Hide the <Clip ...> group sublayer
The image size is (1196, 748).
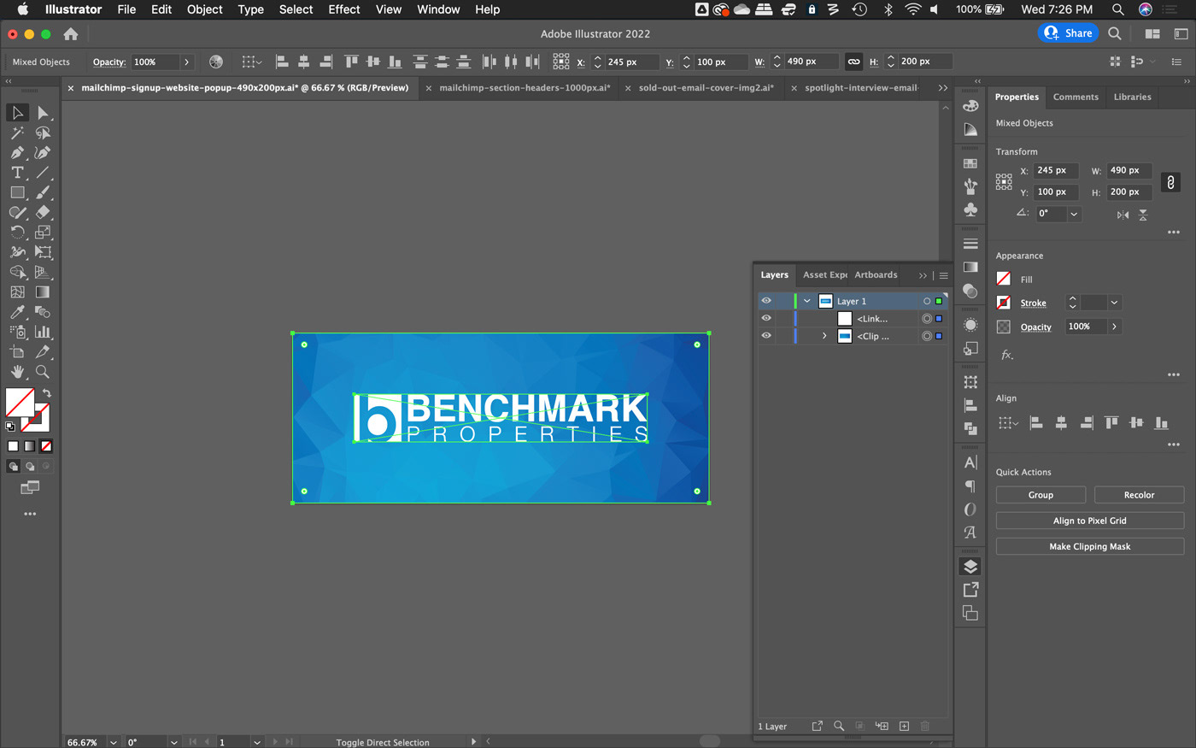[766, 336]
